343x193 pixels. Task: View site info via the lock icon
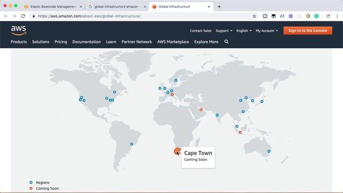click(34, 16)
